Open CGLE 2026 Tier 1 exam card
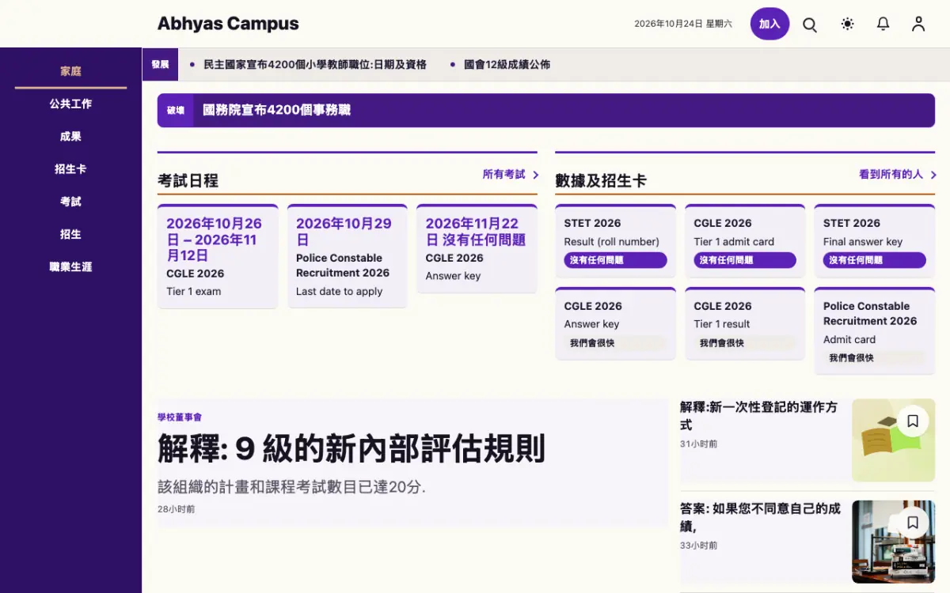The width and height of the screenshot is (950, 593). 218,256
